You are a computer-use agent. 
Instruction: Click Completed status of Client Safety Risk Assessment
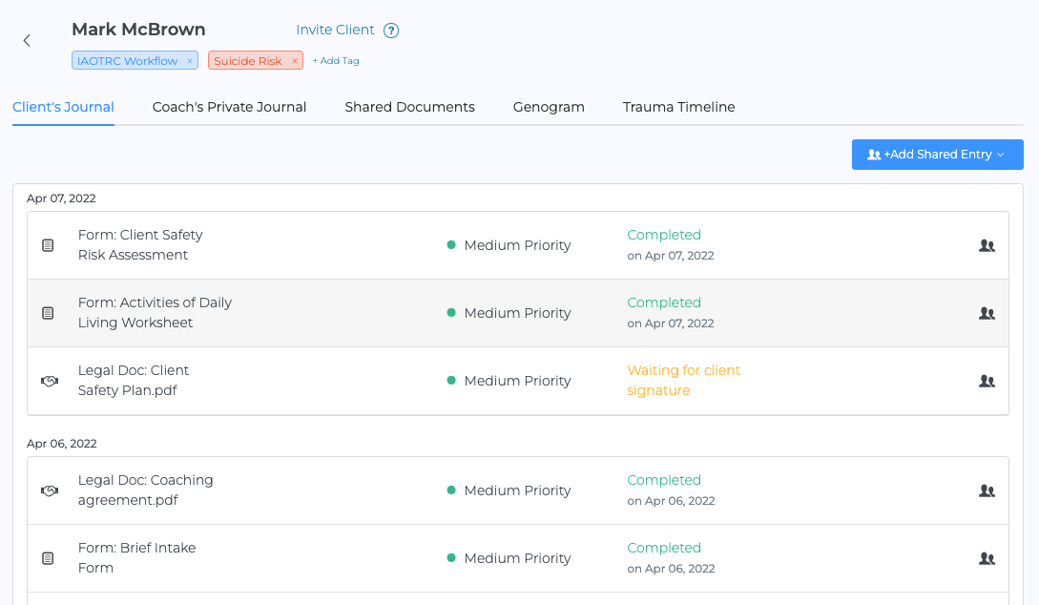pos(664,236)
